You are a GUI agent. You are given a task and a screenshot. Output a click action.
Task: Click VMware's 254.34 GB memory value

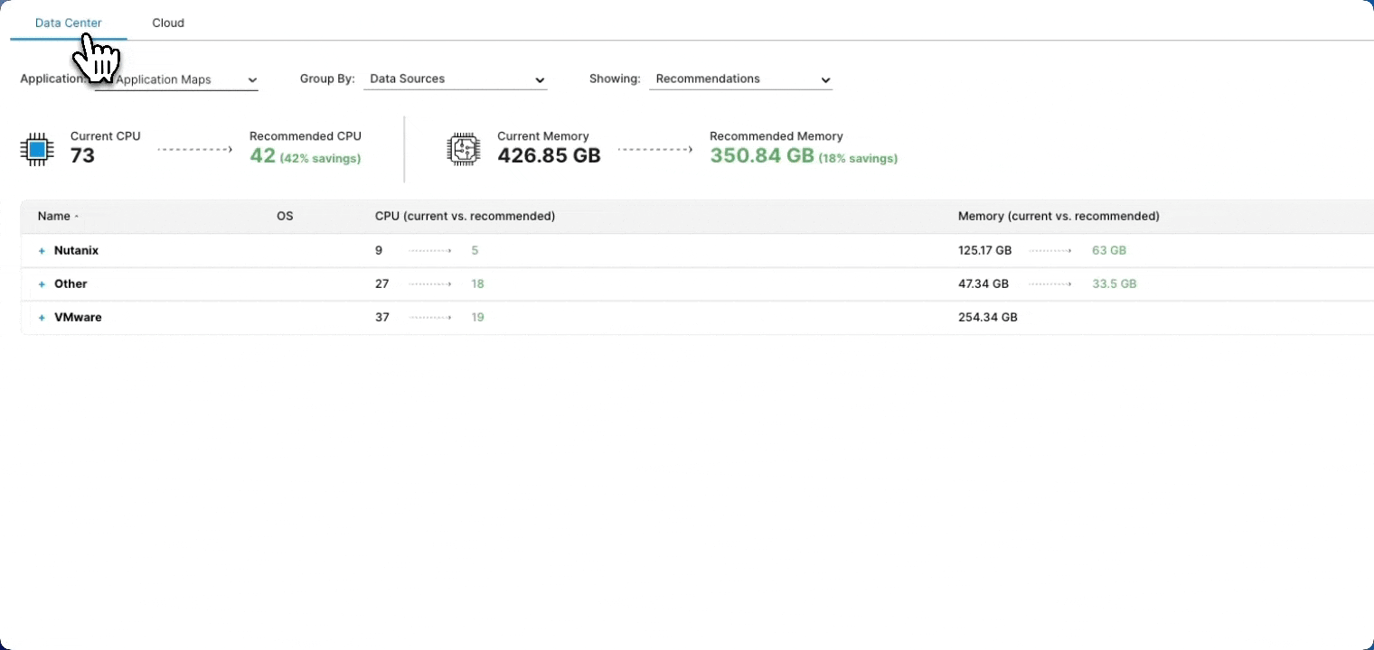(987, 318)
